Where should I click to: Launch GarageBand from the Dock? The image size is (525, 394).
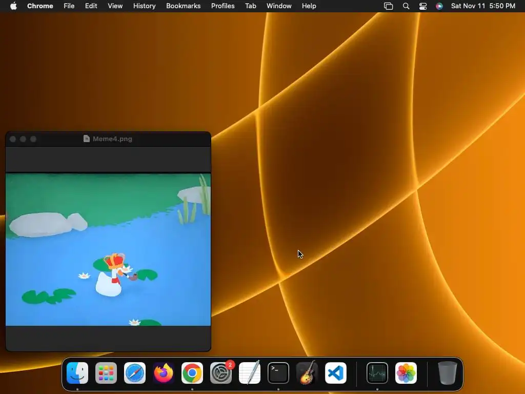tap(307, 373)
